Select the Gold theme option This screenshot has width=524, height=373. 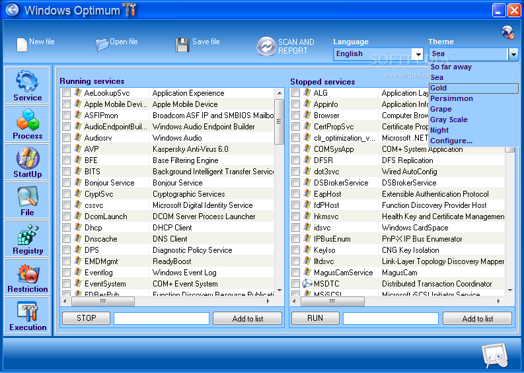coord(474,88)
